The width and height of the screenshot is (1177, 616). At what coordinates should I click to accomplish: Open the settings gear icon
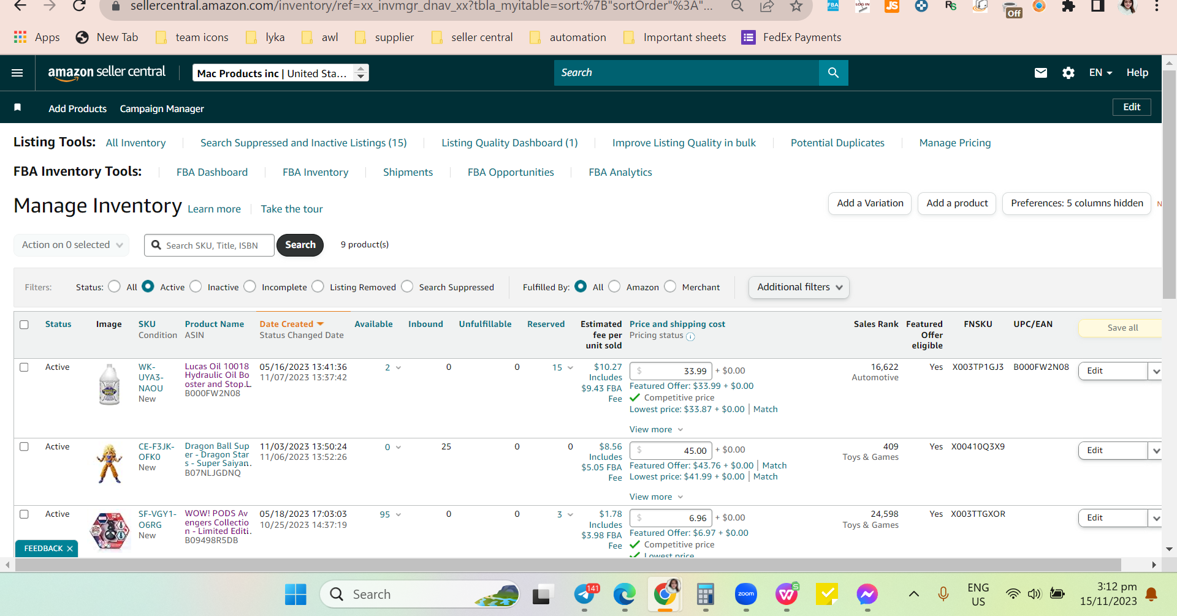coord(1068,73)
